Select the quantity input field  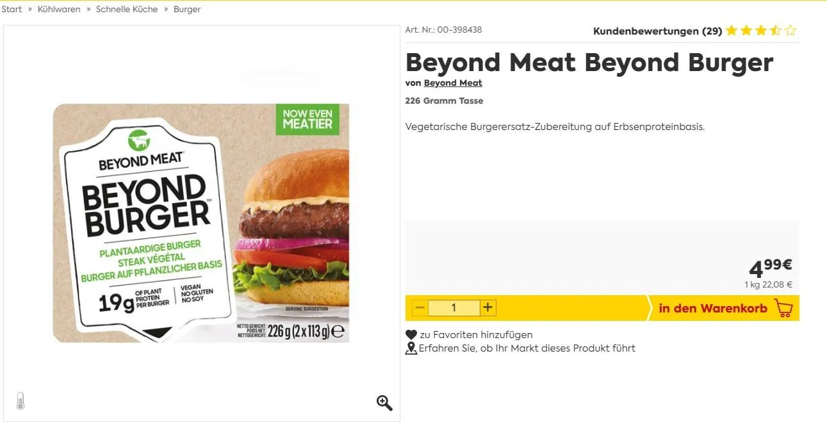pyautogui.click(x=454, y=308)
